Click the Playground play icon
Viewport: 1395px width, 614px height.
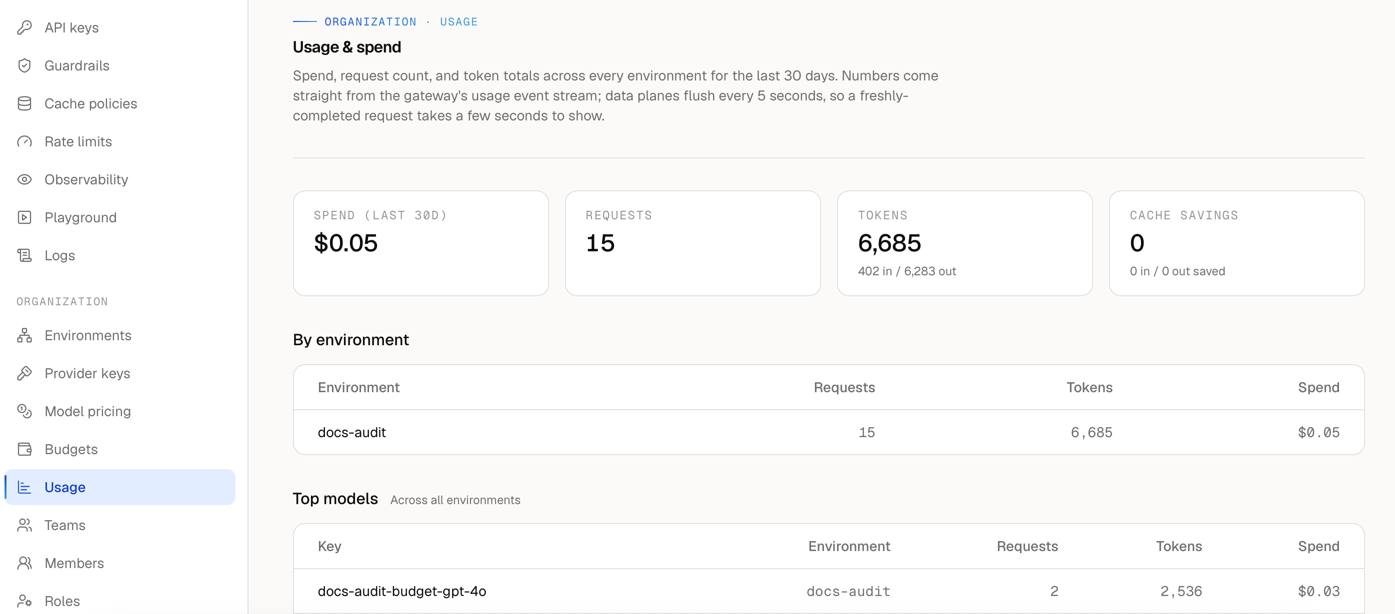[x=24, y=217]
